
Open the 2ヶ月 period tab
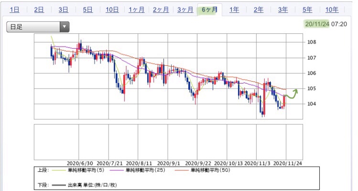[161, 10]
